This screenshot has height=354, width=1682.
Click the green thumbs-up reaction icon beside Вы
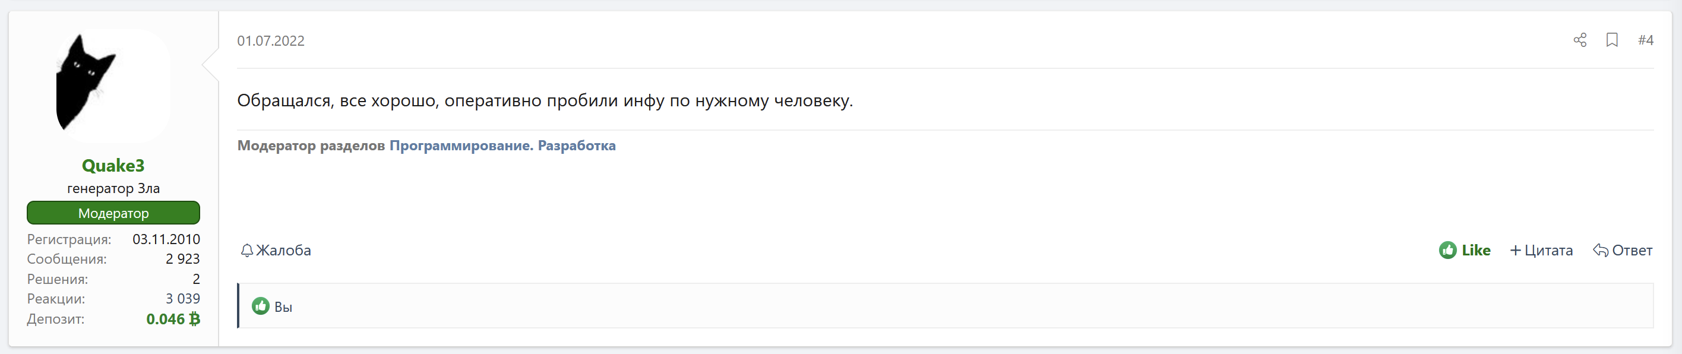(x=261, y=306)
